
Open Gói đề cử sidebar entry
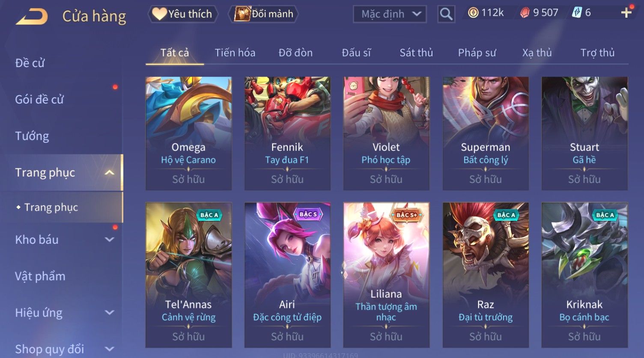click(x=39, y=100)
